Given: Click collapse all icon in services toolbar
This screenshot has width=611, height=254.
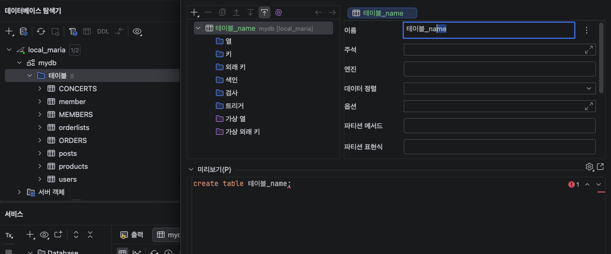Looking at the screenshot, I should click(90, 235).
